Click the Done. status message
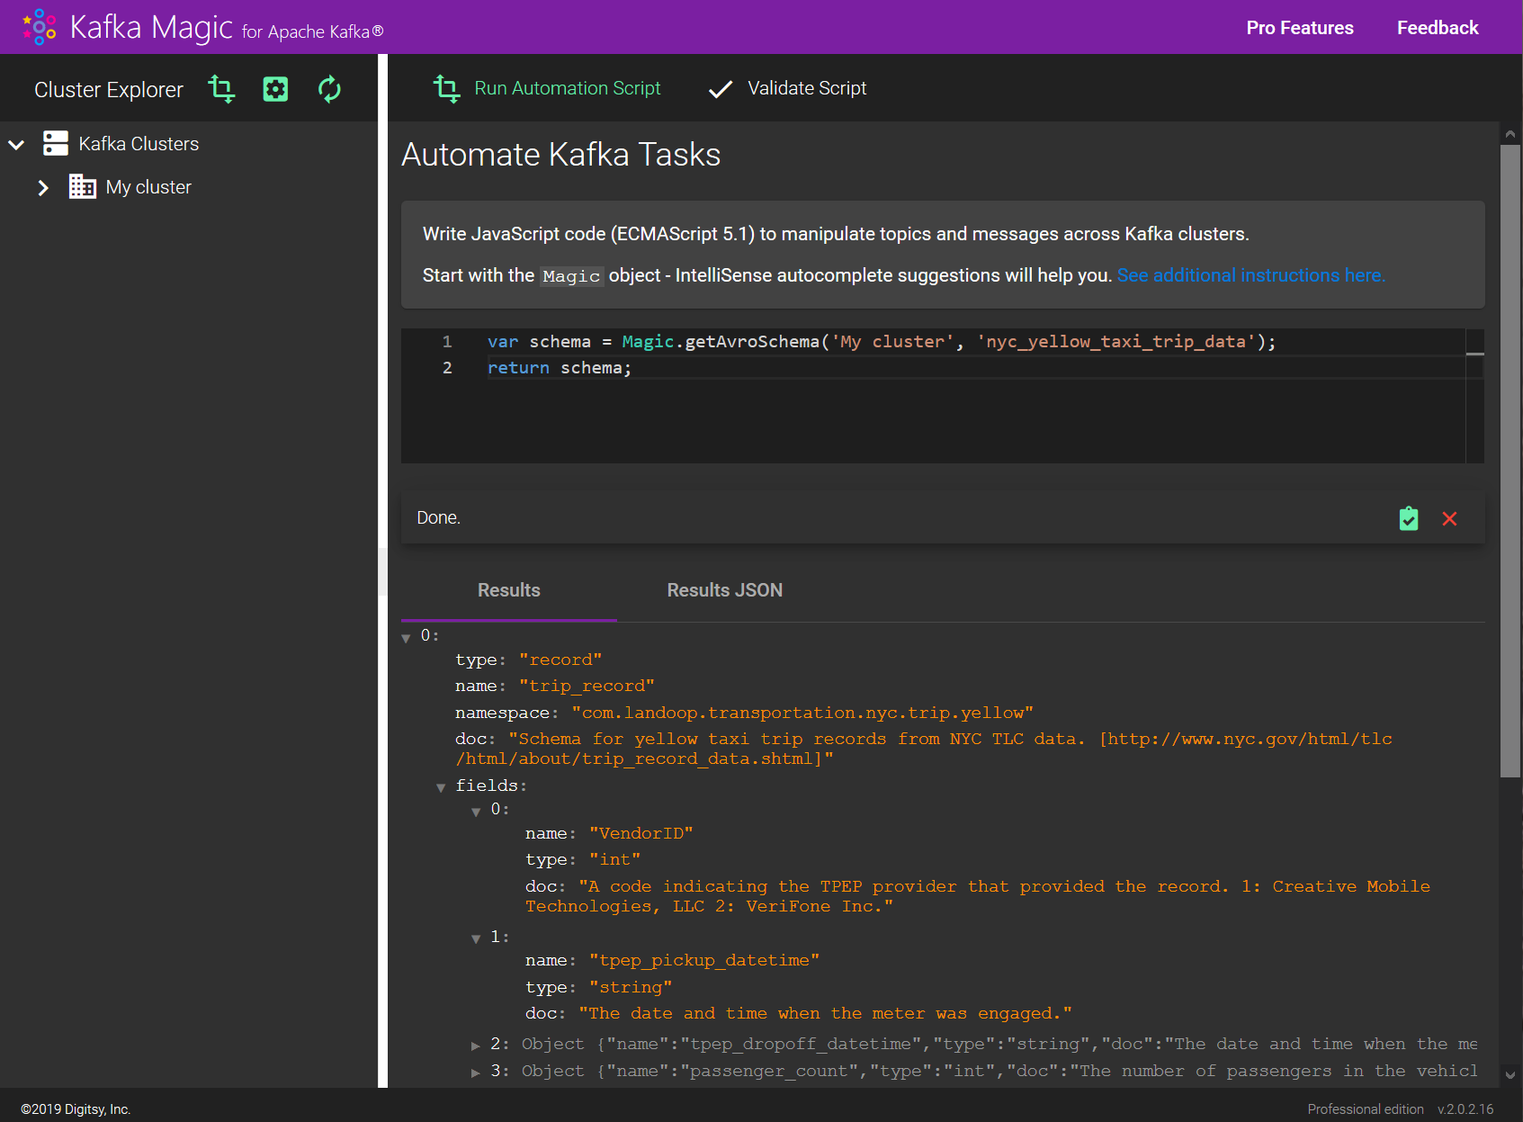 (438, 518)
